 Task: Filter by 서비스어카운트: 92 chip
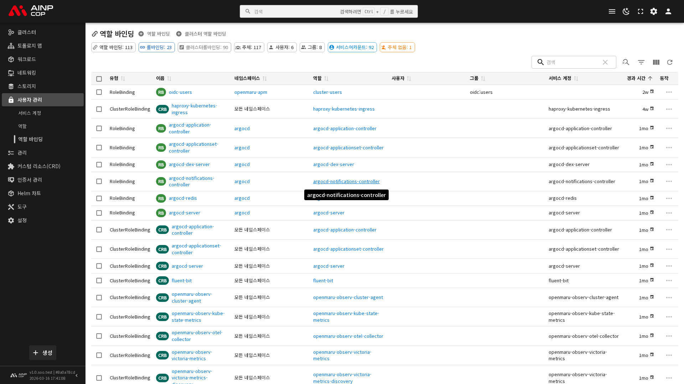tap(352, 47)
